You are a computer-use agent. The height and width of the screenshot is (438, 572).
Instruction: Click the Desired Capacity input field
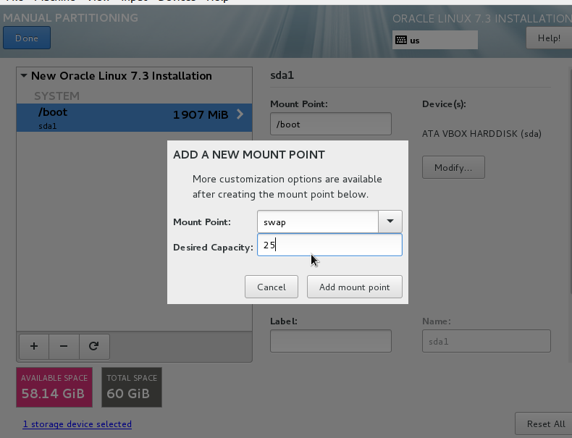329,245
